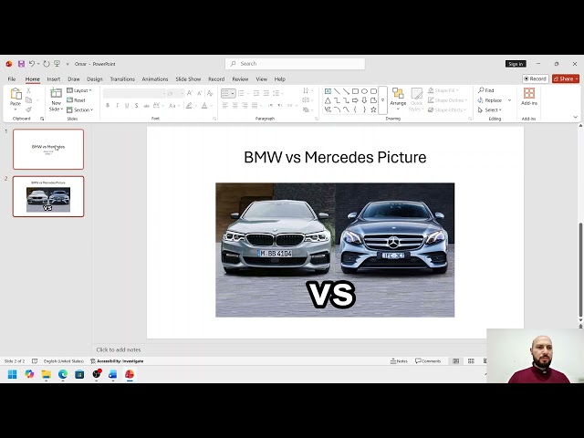Align text left
584x438 pixels.
coord(225,106)
